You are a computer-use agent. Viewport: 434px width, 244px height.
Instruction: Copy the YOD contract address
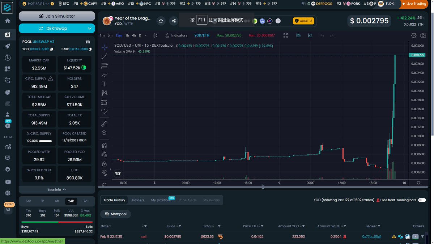pos(52,49)
